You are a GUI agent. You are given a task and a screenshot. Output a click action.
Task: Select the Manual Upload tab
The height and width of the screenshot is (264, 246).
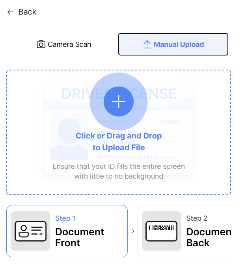pos(173,44)
